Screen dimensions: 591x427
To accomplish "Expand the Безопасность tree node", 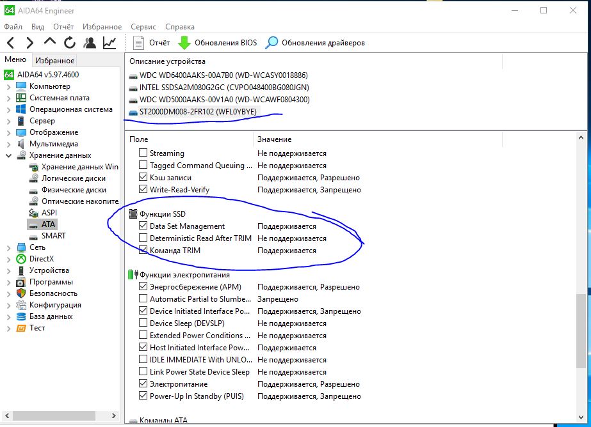I will click(x=8, y=294).
